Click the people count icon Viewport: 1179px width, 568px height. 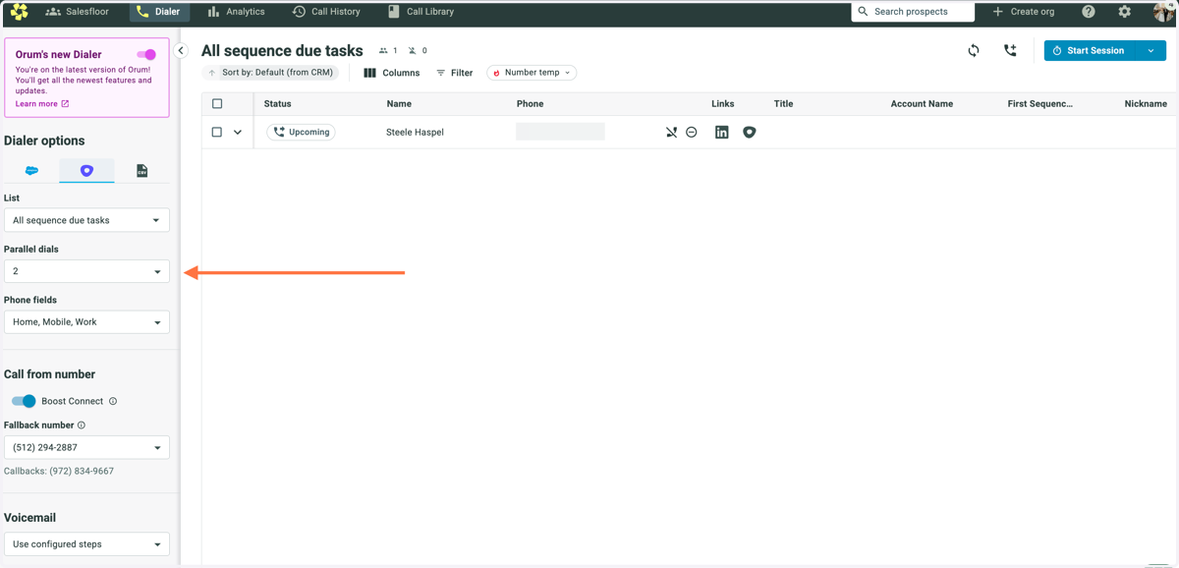point(384,50)
